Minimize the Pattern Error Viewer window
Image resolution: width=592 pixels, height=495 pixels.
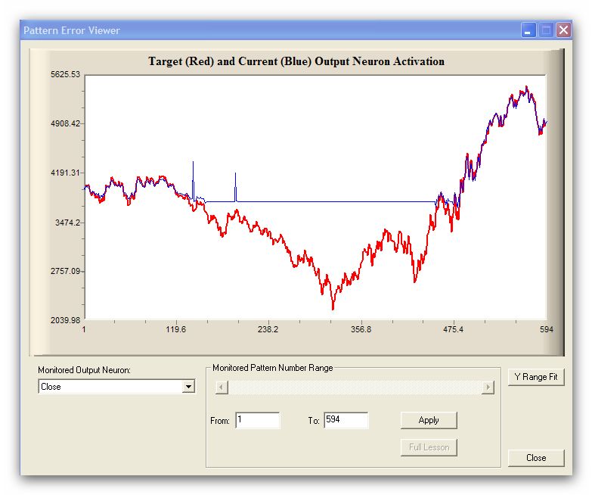(x=528, y=30)
